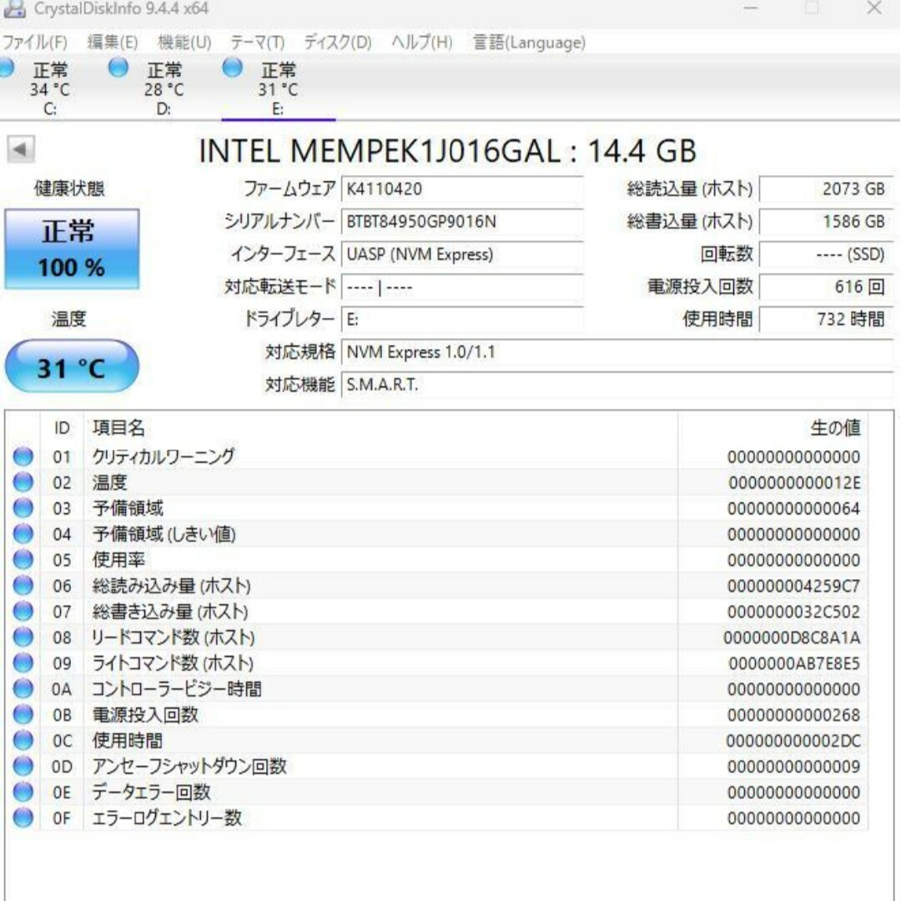Select drive D: at 28 °C
901x901 pixels.
(x=164, y=88)
